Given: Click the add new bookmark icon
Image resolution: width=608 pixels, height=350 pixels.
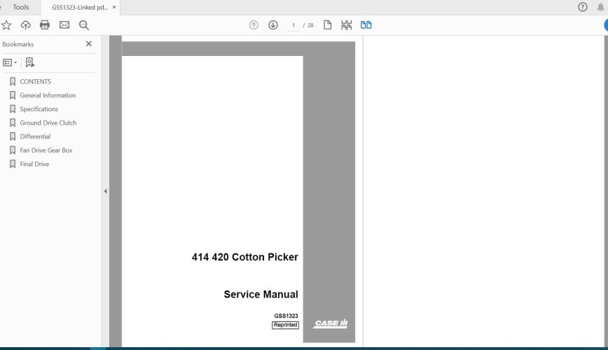Looking at the screenshot, I should tap(30, 62).
